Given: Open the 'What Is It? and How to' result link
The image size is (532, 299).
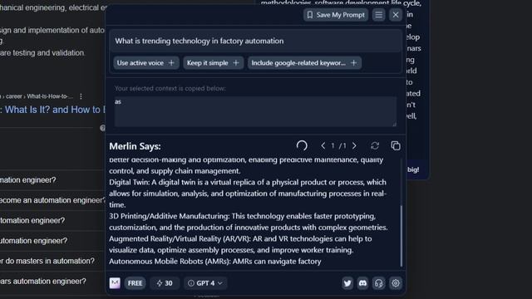Looking at the screenshot, I should 52,110.
